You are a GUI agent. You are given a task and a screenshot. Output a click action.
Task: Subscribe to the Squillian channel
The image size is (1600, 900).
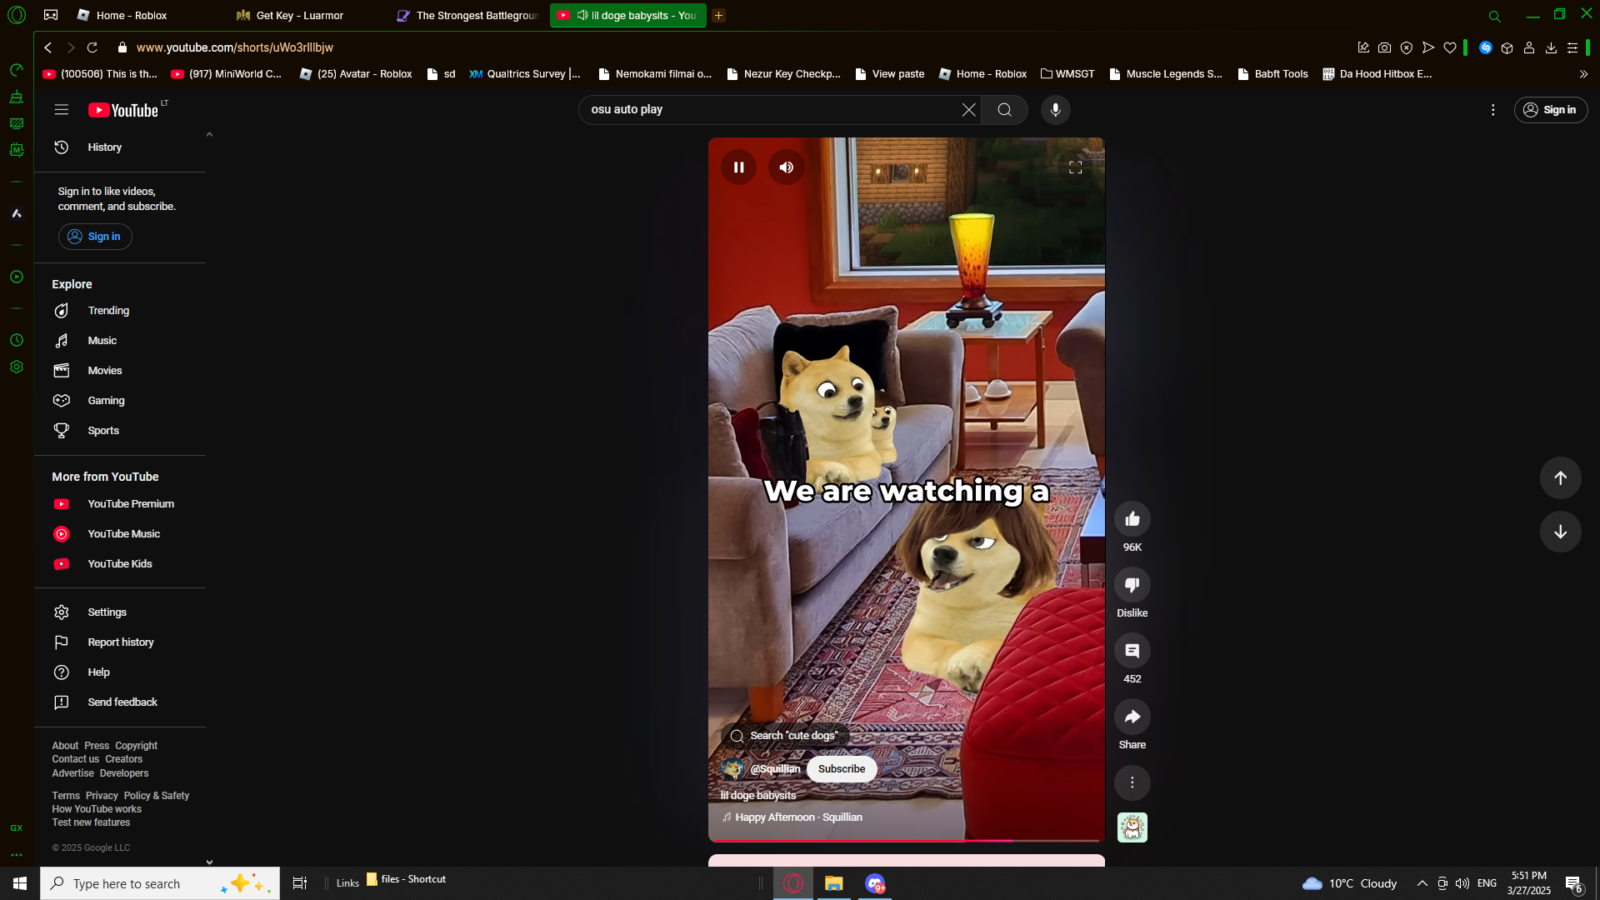(x=841, y=769)
